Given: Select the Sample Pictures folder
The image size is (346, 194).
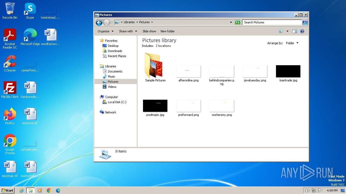Looking at the screenshot, I should (x=155, y=67).
